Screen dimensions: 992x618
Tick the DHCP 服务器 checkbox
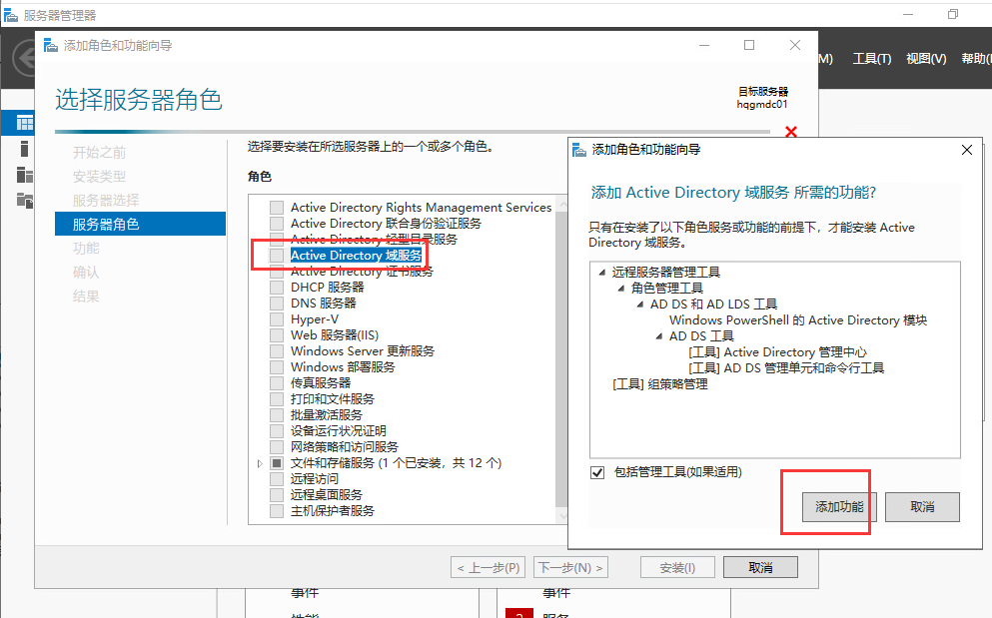click(x=277, y=288)
